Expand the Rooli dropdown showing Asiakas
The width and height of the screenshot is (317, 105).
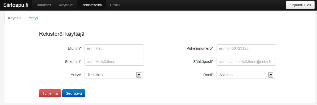pyautogui.click(x=246, y=75)
